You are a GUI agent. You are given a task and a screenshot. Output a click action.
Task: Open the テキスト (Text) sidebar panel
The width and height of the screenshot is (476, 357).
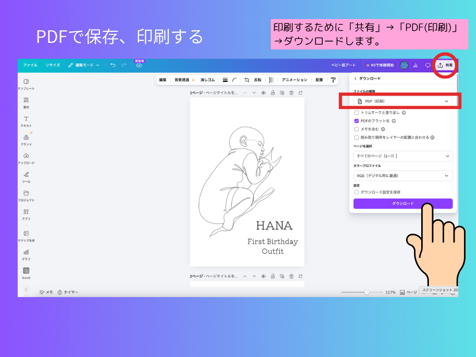point(26,121)
